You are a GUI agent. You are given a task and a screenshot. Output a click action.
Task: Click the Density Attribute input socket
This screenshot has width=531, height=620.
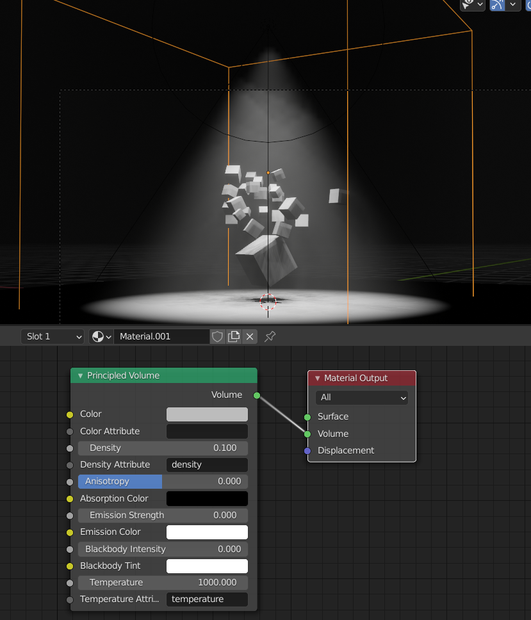(x=70, y=466)
